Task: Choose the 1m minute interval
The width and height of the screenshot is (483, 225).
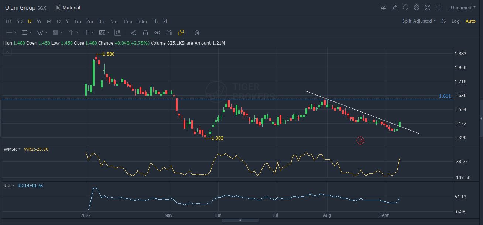Action: coord(78,21)
